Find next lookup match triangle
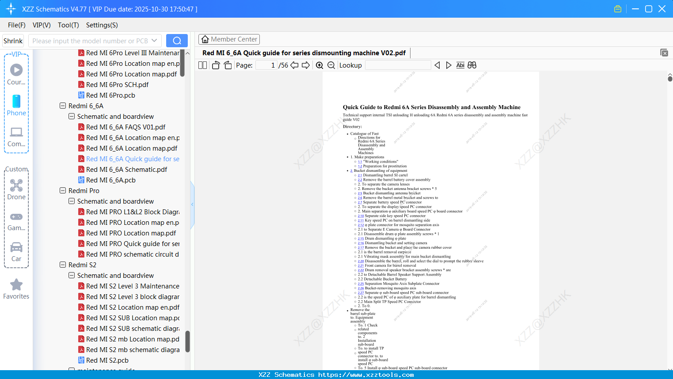 (449, 65)
